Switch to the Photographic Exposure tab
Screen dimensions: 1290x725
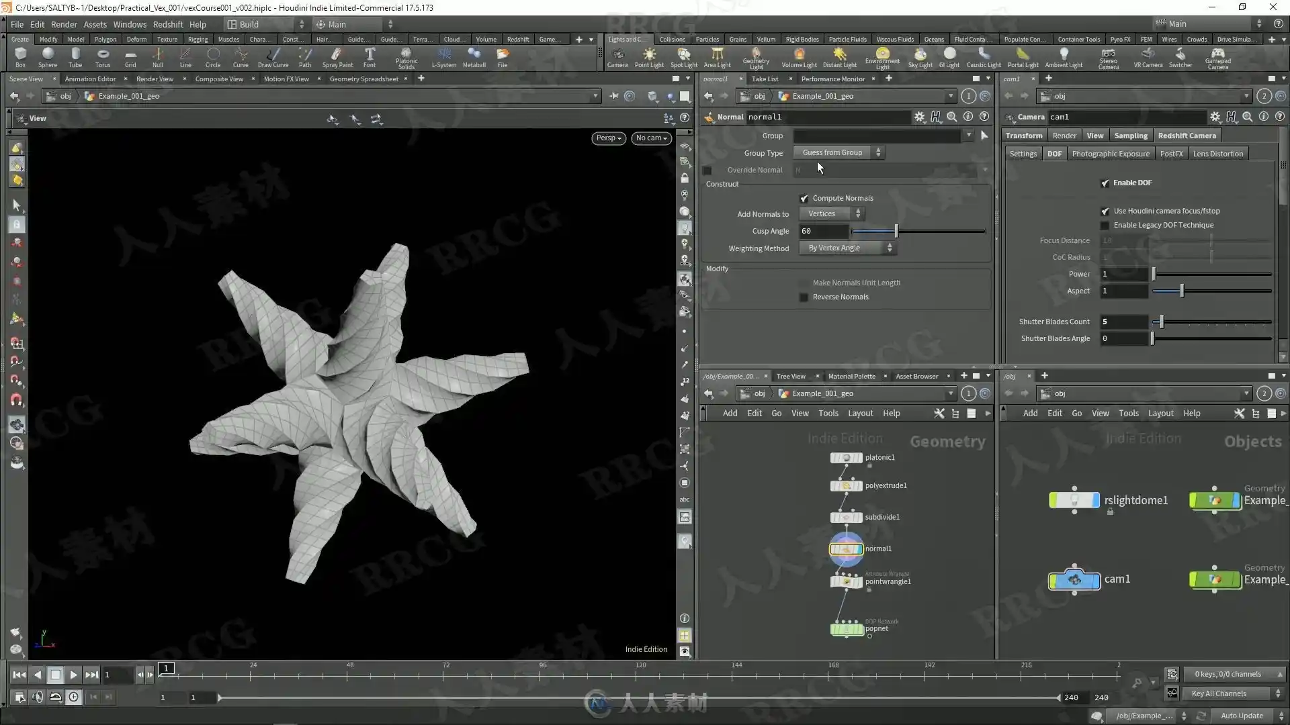click(x=1110, y=154)
